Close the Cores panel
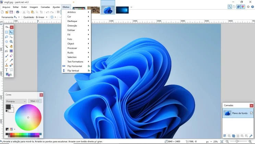The height and width of the screenshot is (144, 255). [41, 95]
